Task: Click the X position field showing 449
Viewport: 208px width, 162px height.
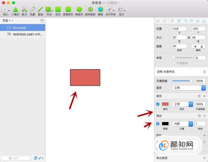Action: pos(179,28)
